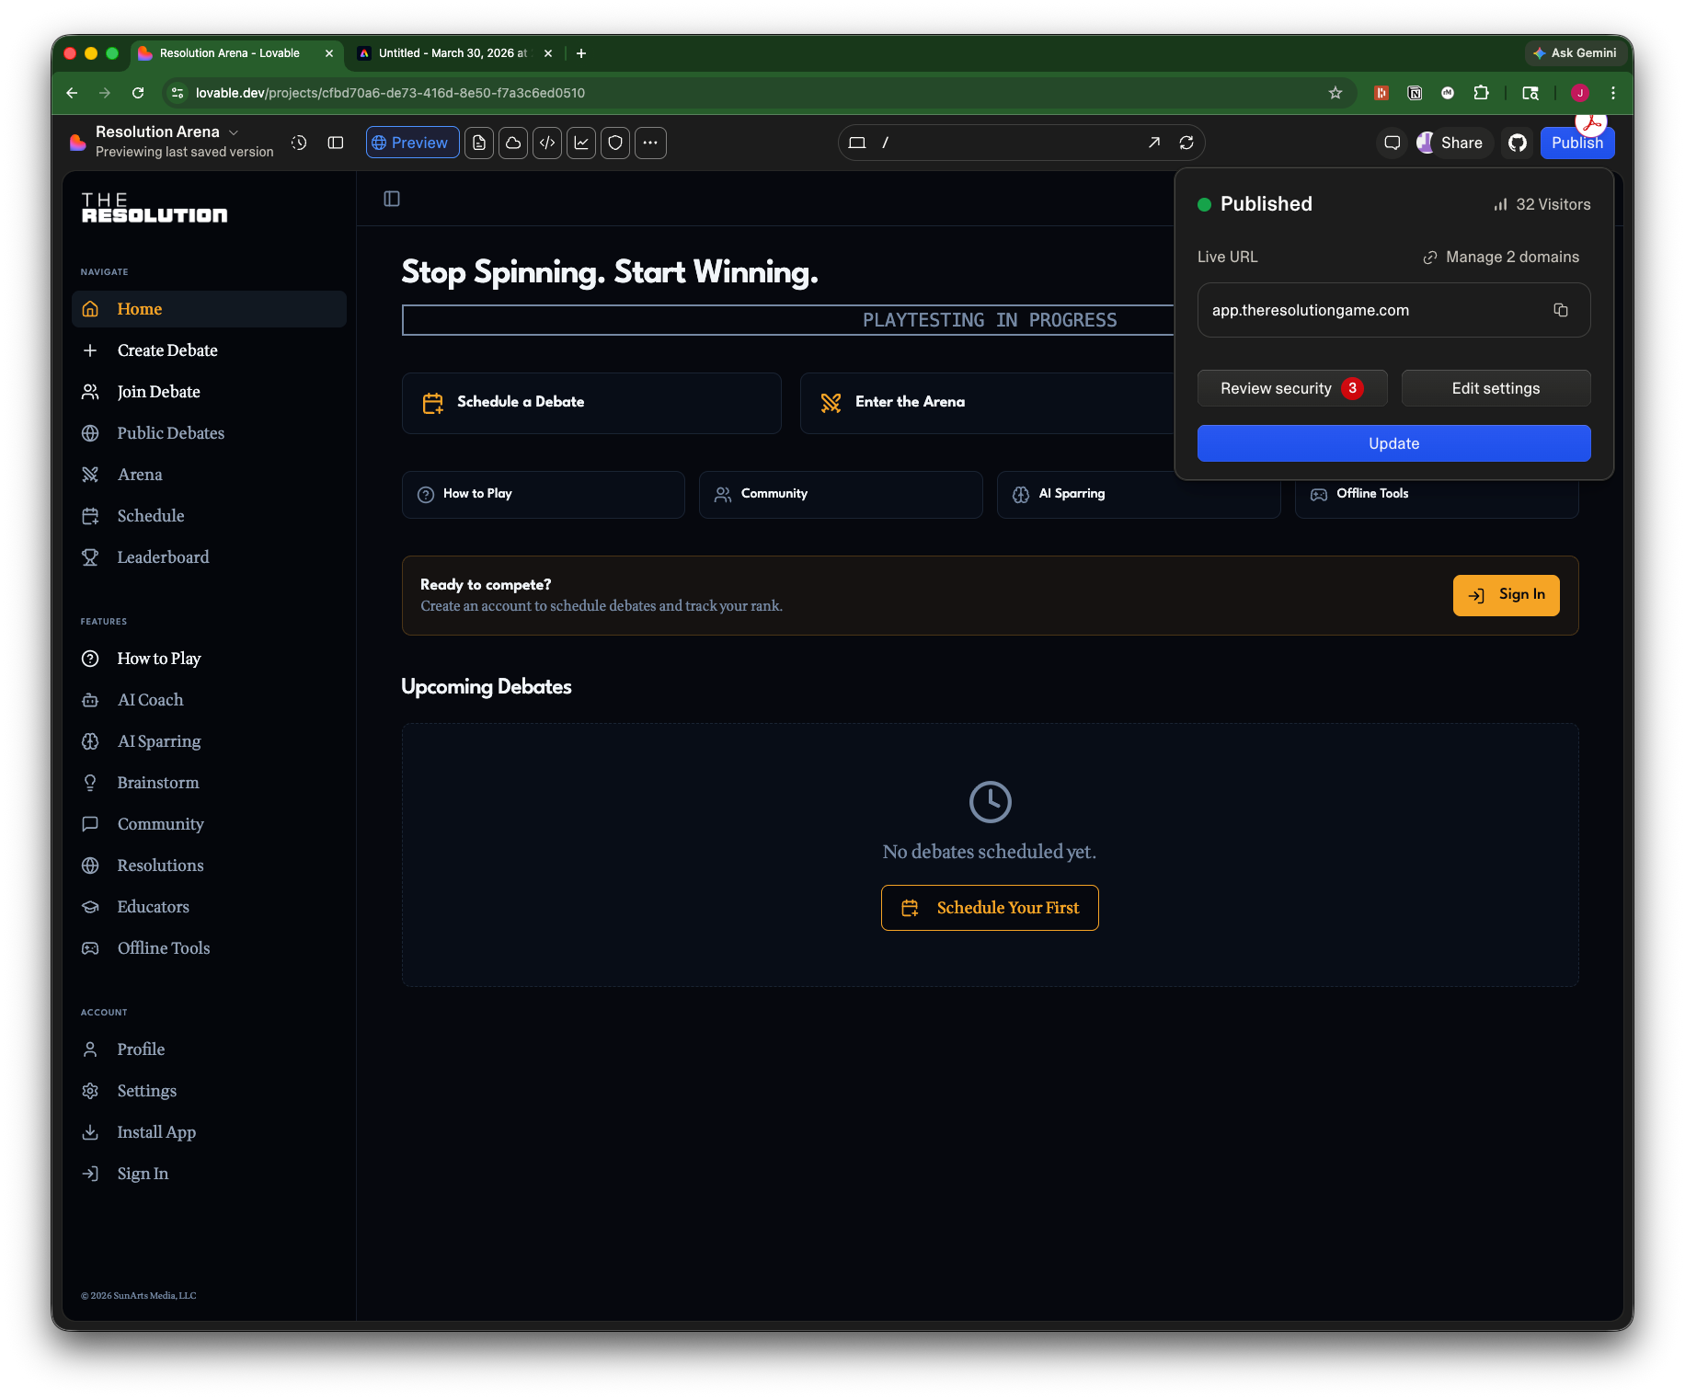Copy the live URL with copy icon
Viewport: 1685px width, 1399px height.
point(1561,310)
